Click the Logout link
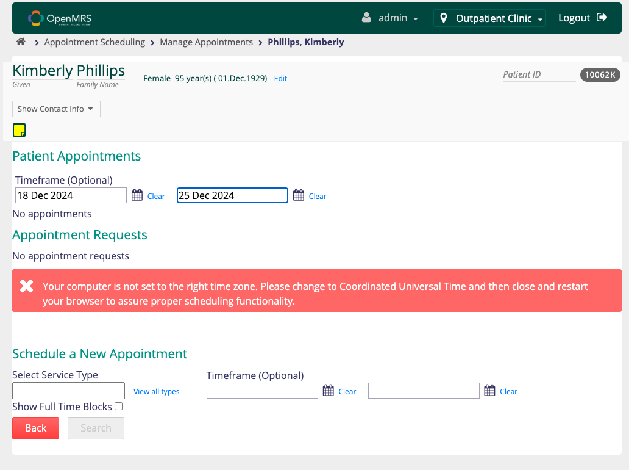Viewport: 629px width, 470px height. click(x=582, y=18)
